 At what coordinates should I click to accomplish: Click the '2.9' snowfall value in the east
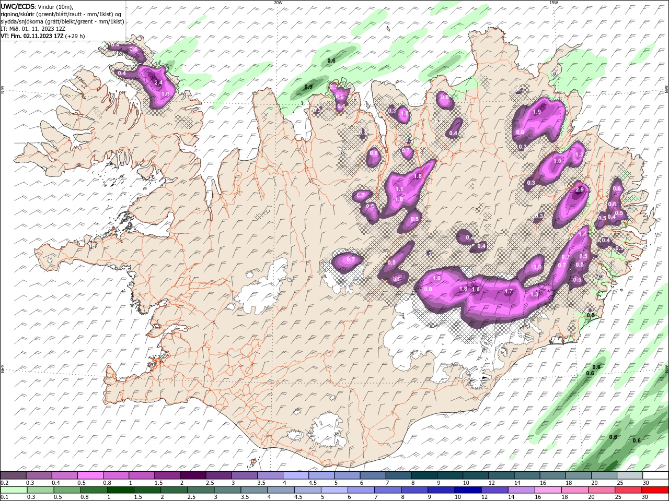(579, 190)
